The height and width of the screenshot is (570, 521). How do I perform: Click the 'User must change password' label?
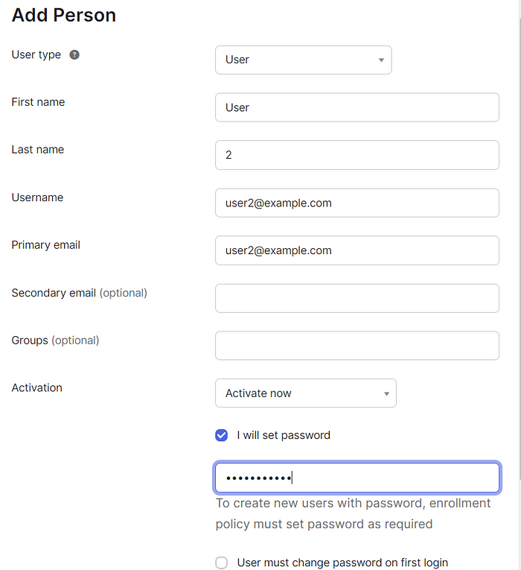[342, 563]
